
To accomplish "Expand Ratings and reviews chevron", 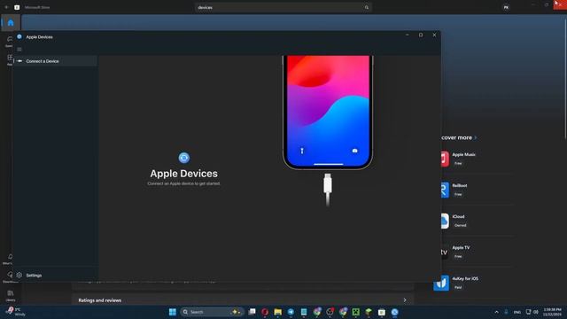I will pyautogui.click(x=405, y=300).
